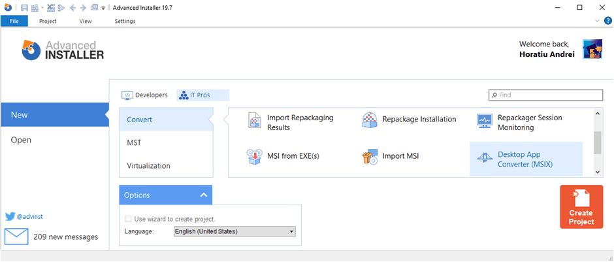
Task: Open the Project ribbon tab
Action: click(x=48, y=21)
